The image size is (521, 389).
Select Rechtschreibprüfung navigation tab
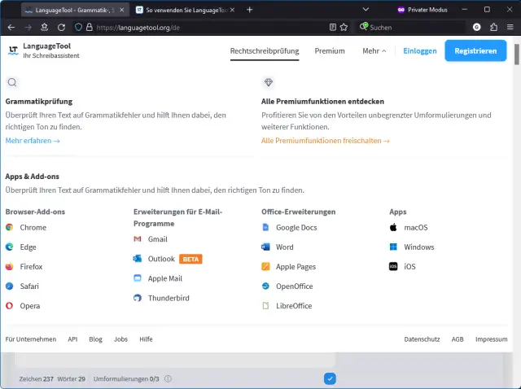[265, 50]
